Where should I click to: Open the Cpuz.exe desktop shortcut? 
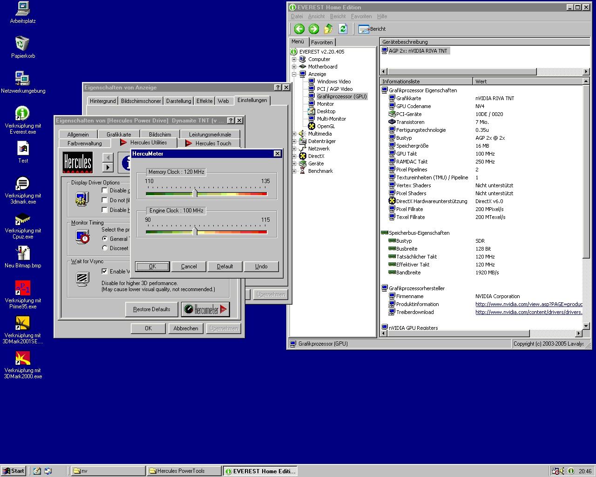pos(23,219)
